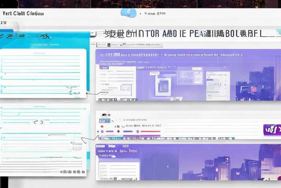281x188 pixels.
Task: Click the night cityscape in upper purple banner
Action: coord(258,84)
